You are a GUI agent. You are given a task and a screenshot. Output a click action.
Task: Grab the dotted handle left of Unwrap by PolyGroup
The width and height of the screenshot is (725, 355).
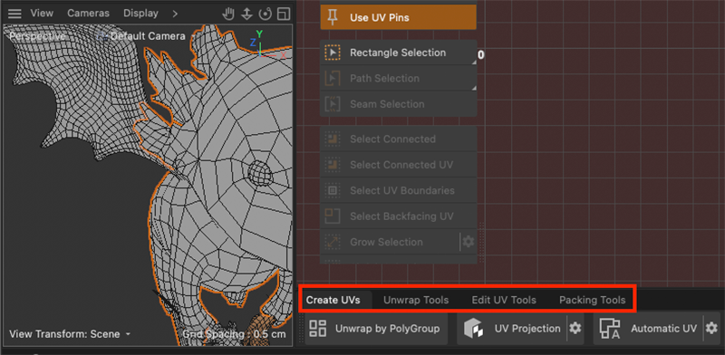(x=301, y=329)
